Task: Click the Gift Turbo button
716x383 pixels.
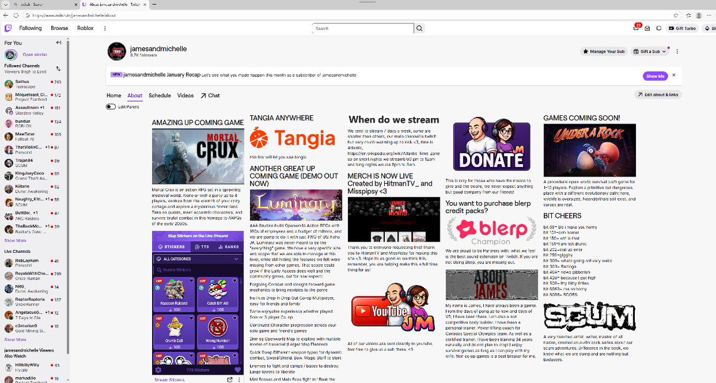Action: coord(683,28)
